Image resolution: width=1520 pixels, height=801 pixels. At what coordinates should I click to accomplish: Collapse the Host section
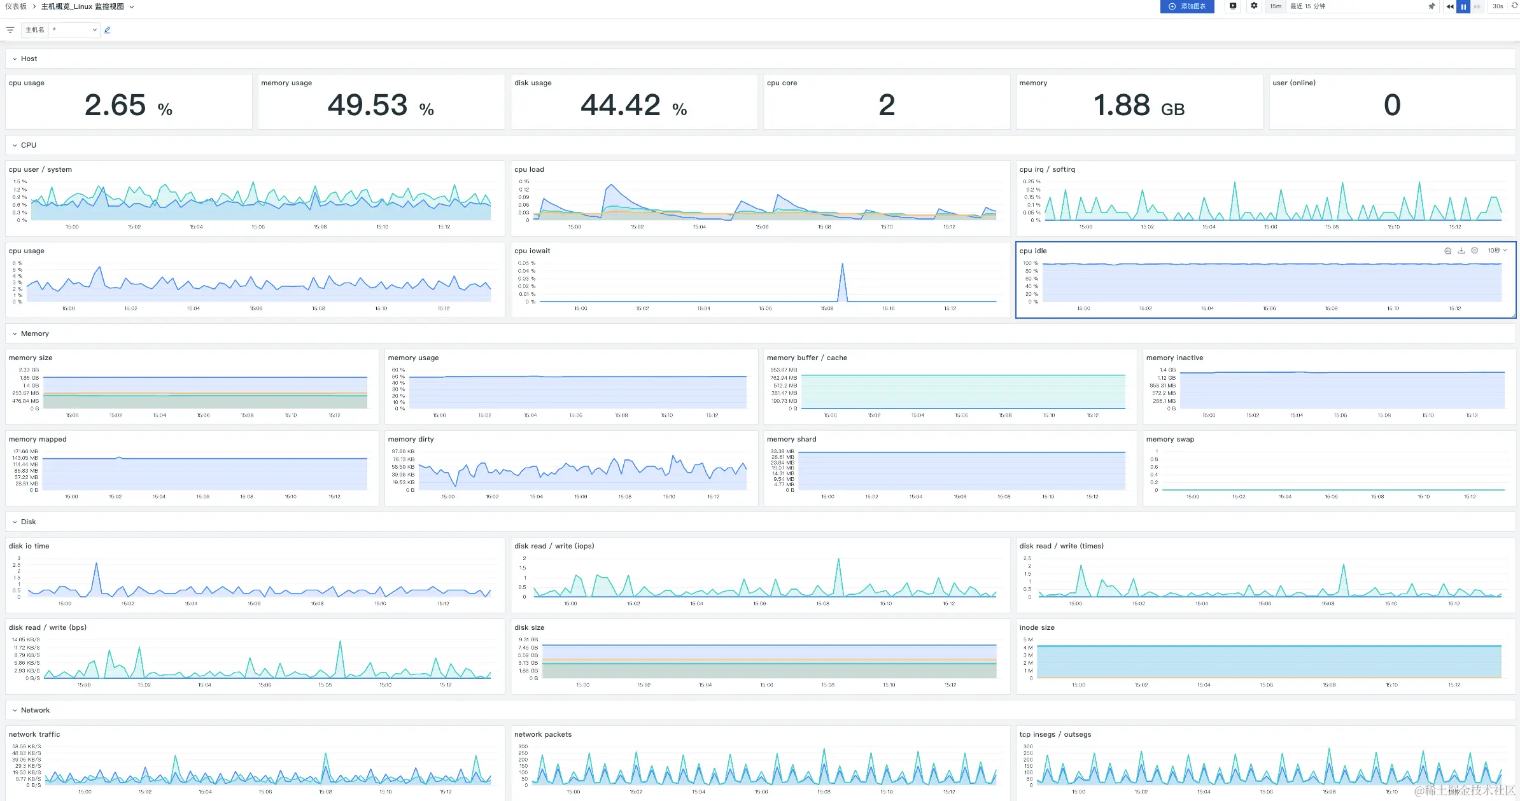coord(15,59)
